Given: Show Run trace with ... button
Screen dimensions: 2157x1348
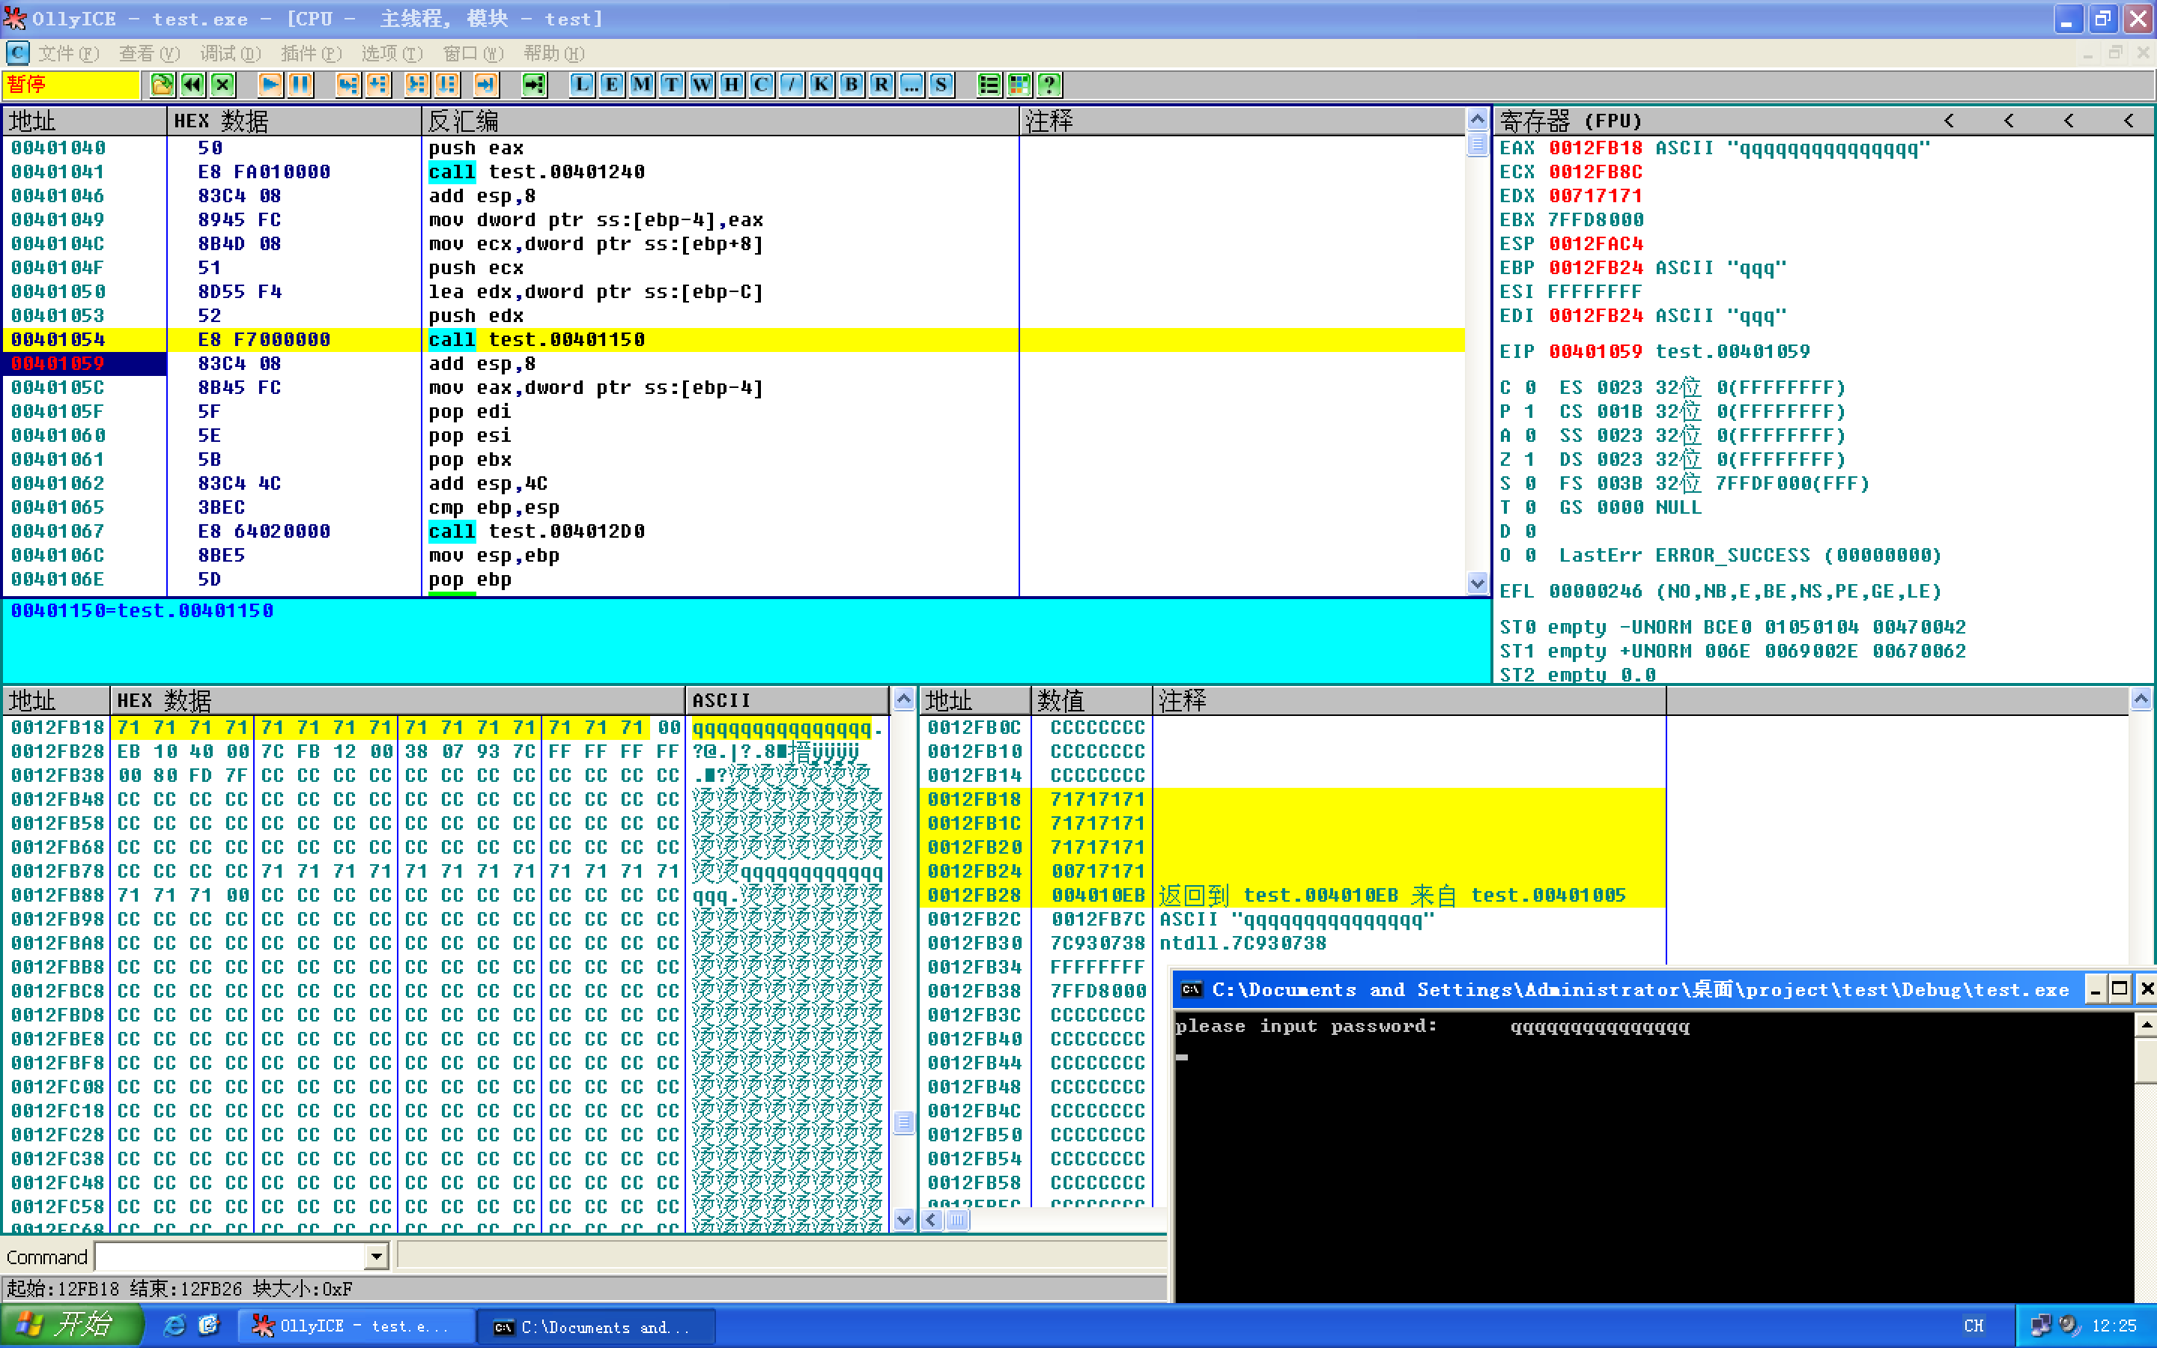Looking at the screenshot, I should [911, 85].
